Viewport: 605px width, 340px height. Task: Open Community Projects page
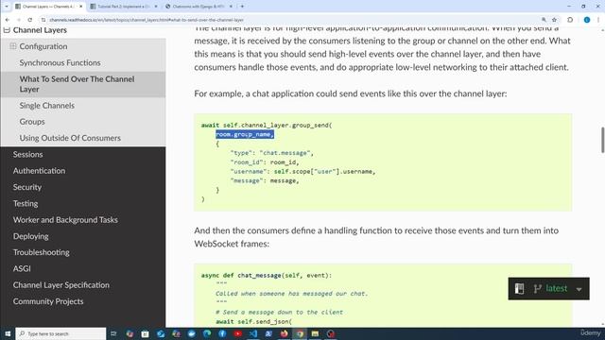[48, 301]
